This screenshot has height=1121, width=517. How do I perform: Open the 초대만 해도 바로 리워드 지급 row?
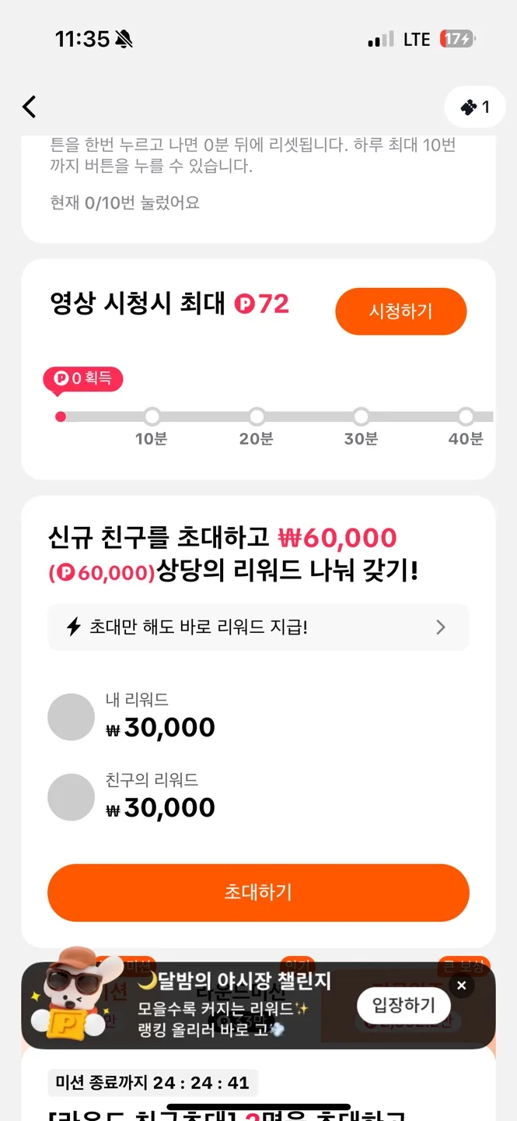click(258, 627)
